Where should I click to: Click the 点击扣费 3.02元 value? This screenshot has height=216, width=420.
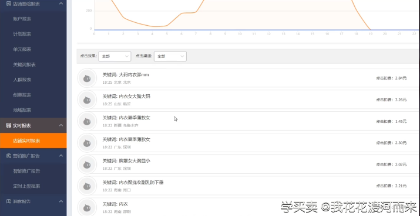pos(391,164)
